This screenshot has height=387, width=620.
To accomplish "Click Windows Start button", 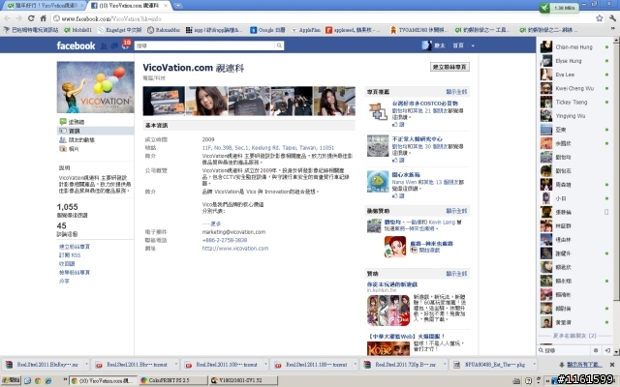I will (11, 380).
